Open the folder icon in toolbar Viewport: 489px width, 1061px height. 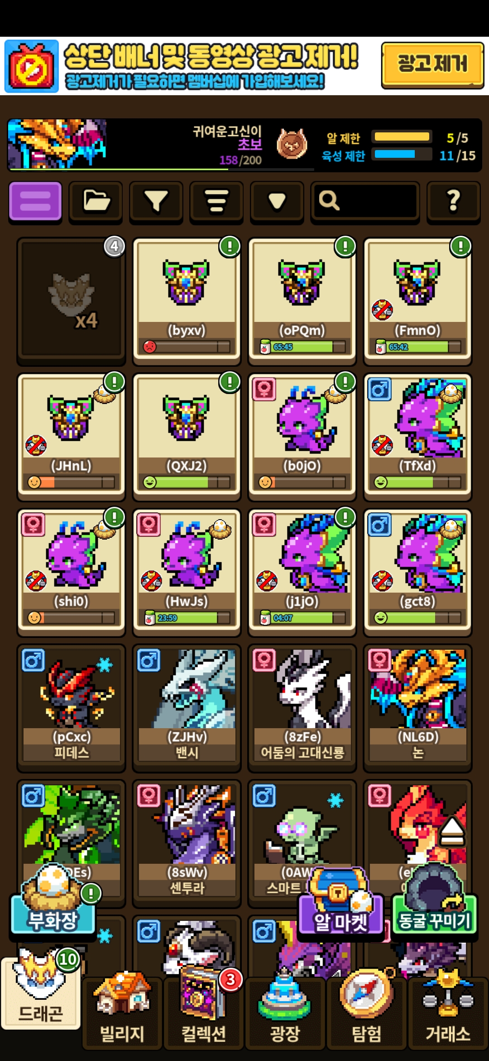96,202
